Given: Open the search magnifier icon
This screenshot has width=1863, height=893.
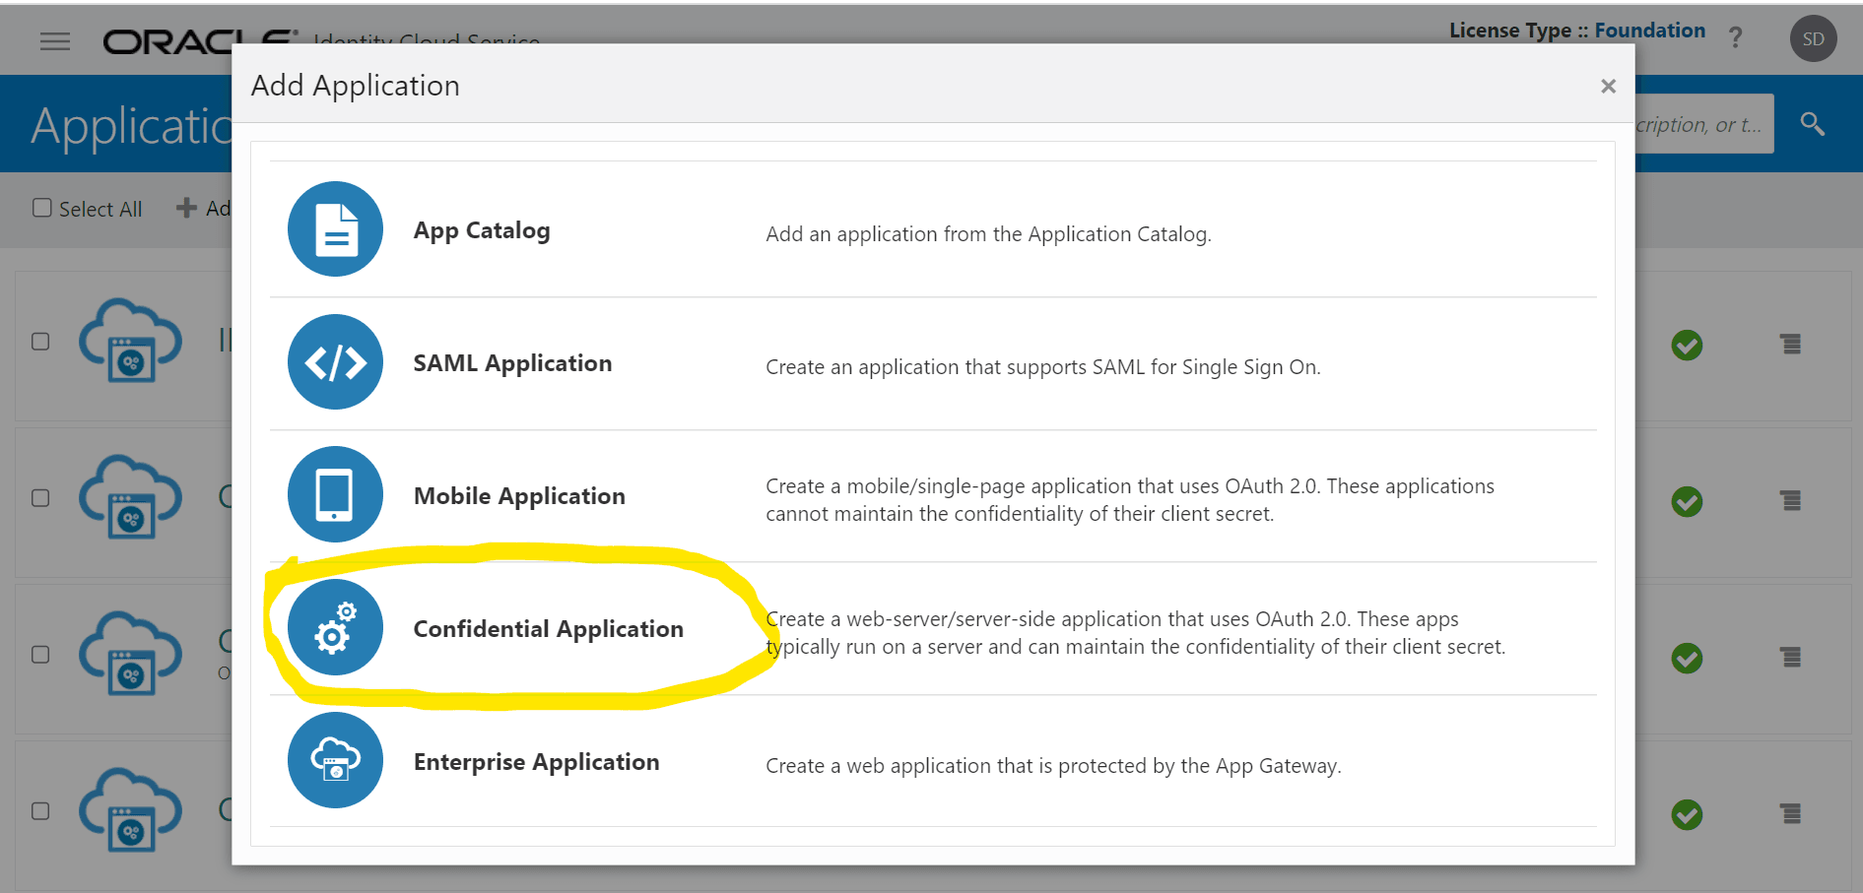Looking at the screenshot, I should tap(1813, 123).
